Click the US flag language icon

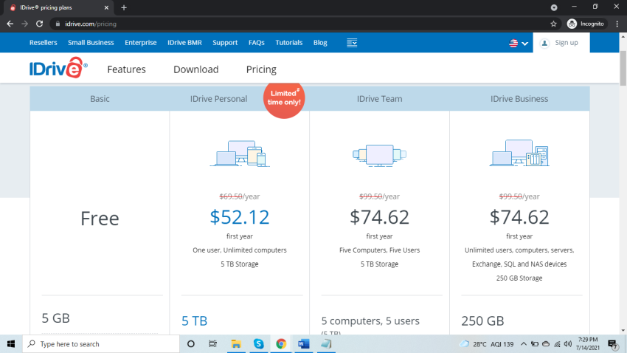point(513,43)
